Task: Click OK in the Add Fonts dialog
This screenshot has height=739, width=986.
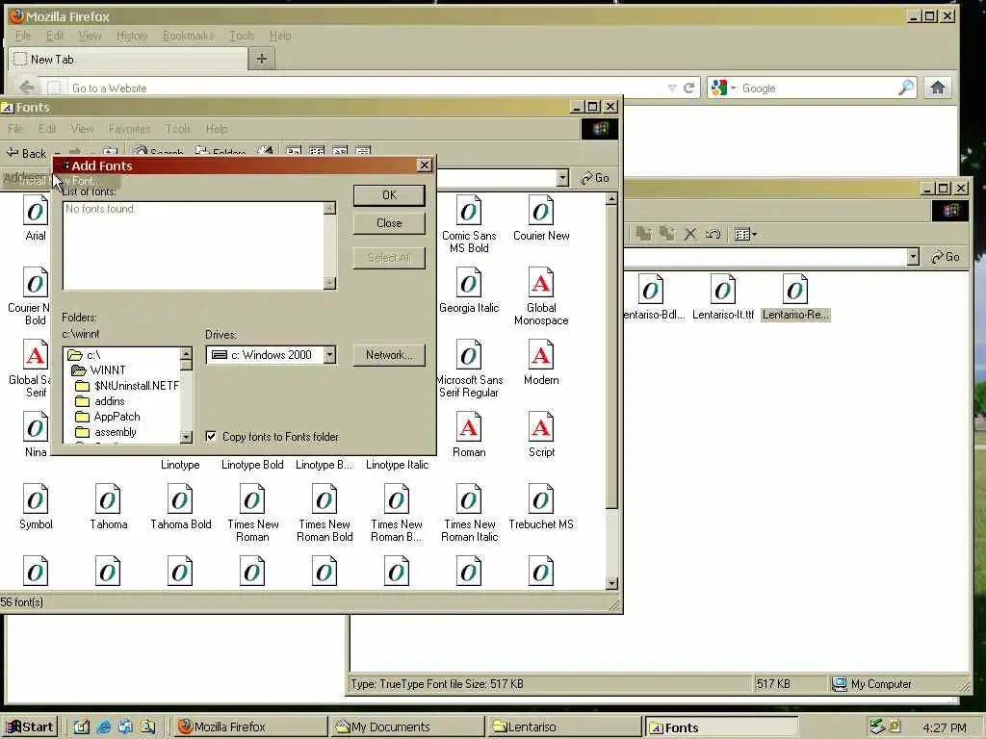Action: pyautogui.click(x=389, y=195)
